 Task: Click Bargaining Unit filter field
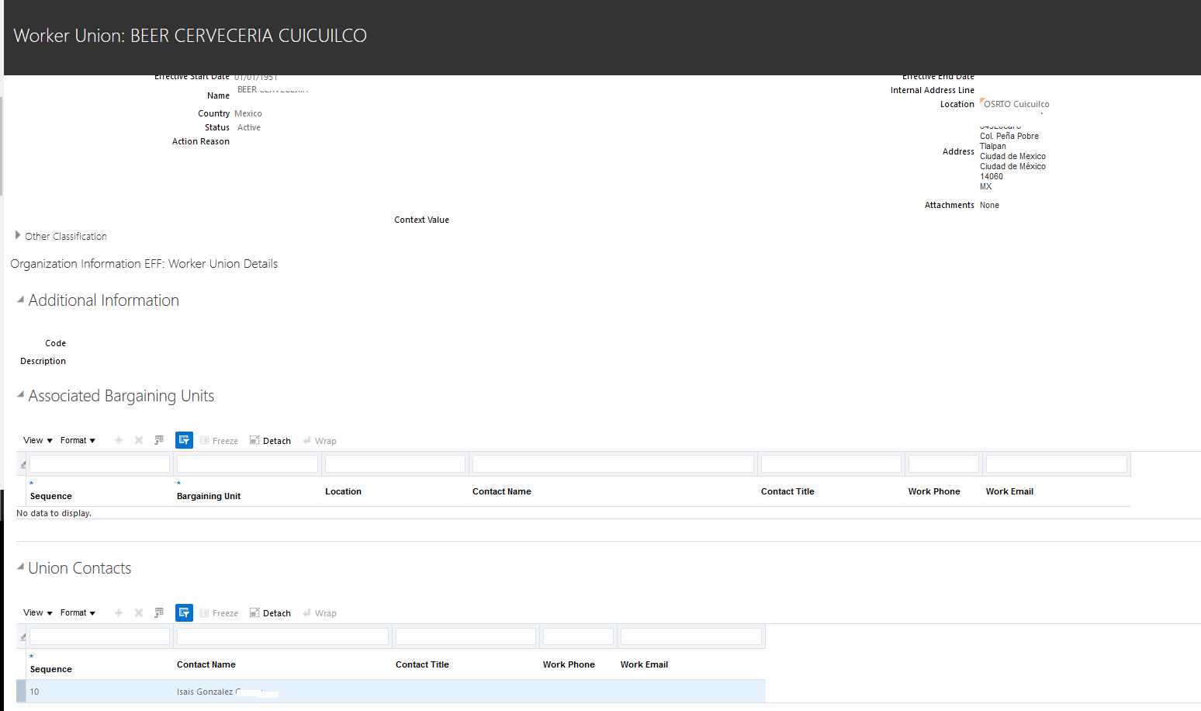pos(247,464)
